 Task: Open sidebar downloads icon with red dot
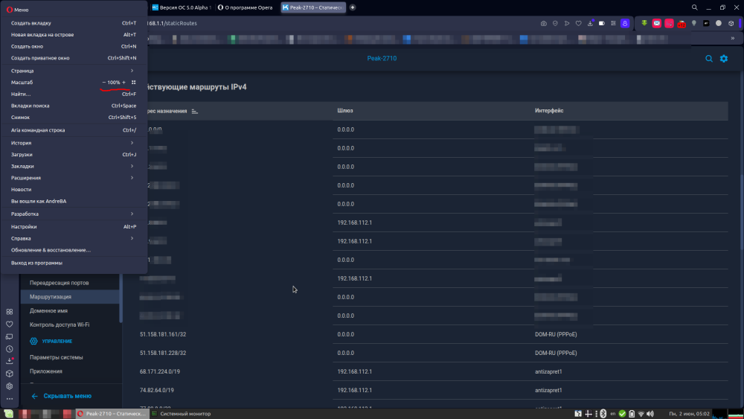coord(10,361)
